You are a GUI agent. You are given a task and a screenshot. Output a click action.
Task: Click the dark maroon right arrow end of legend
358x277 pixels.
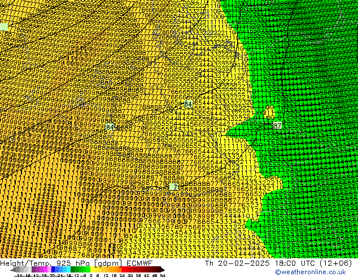[x=163, y=270]
